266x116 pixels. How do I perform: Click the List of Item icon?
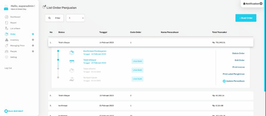6,28
